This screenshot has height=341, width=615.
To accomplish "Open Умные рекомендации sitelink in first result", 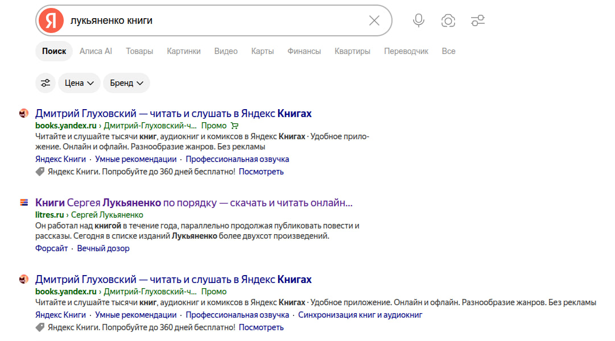I will (x=136, y=159).
